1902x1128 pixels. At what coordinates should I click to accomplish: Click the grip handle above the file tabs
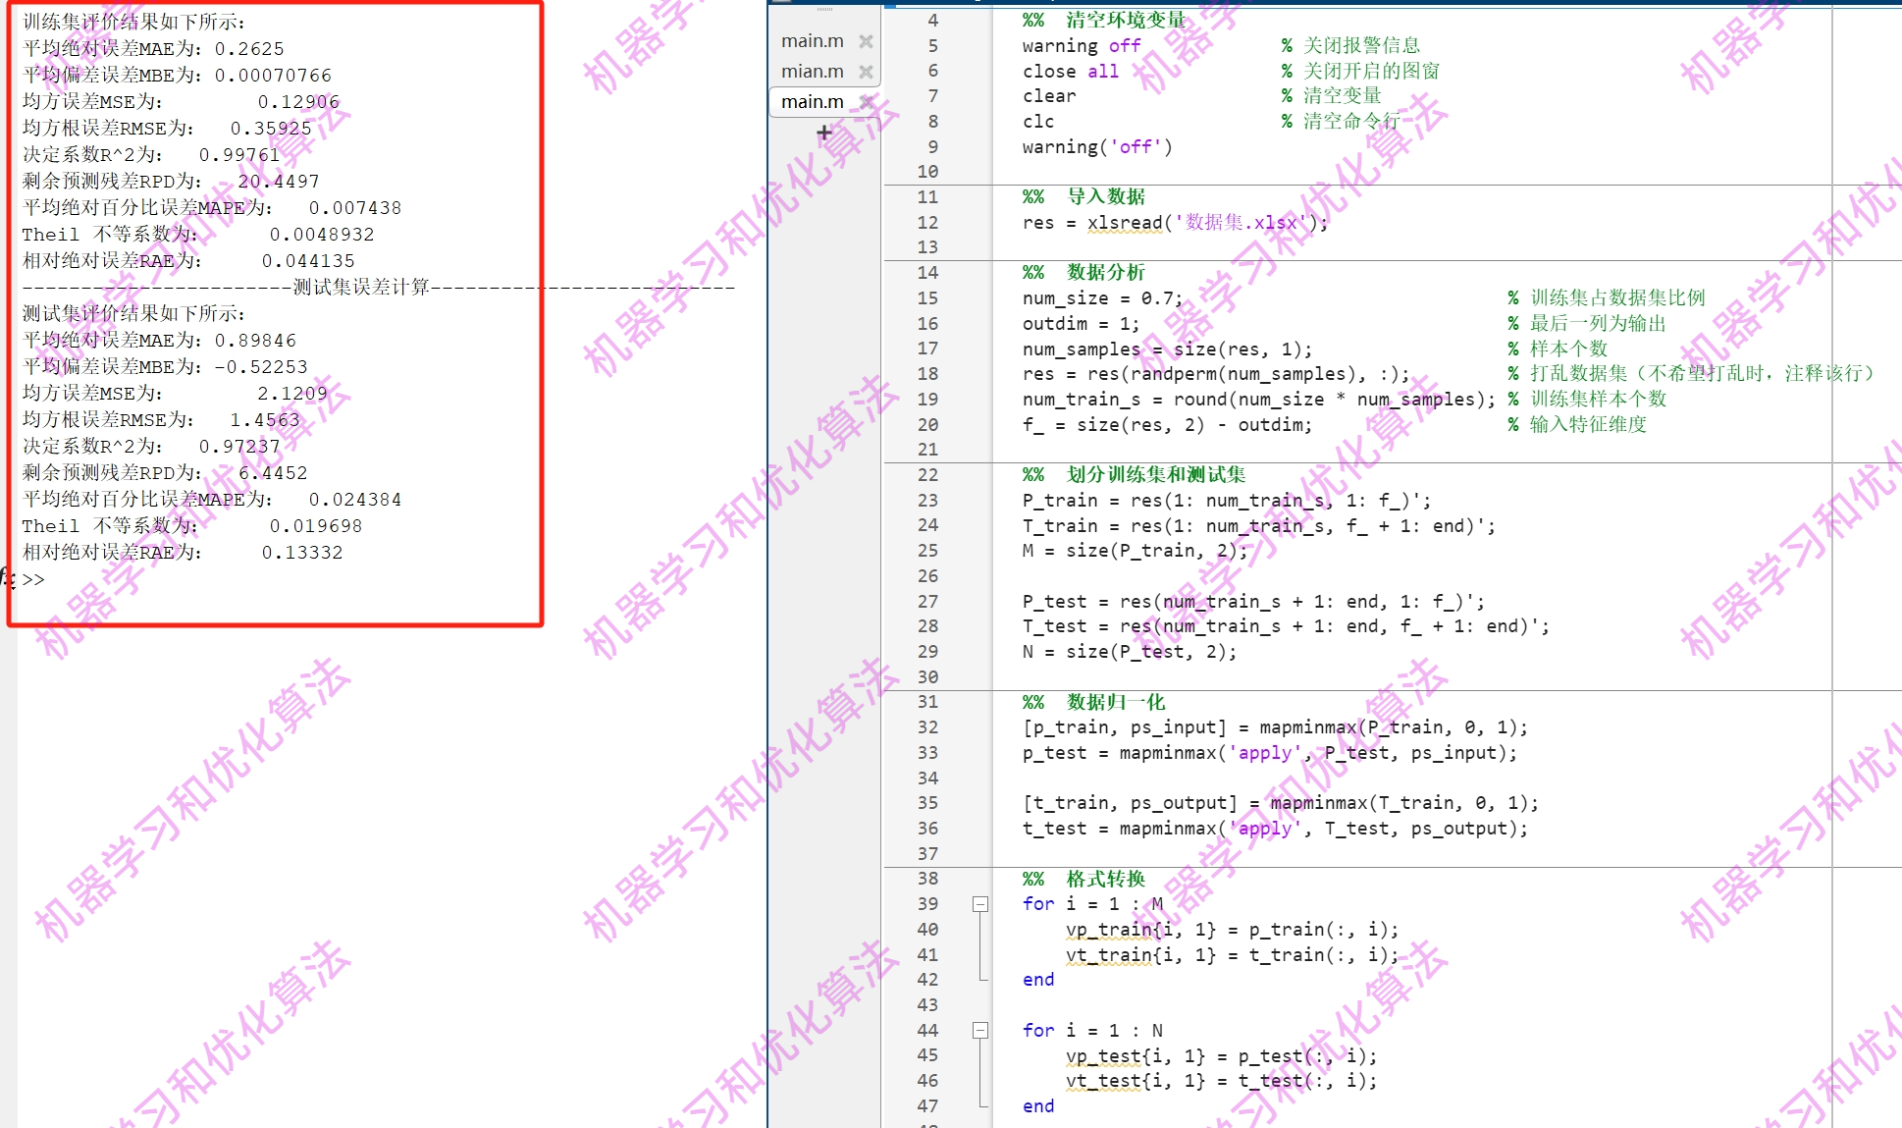(824, 9)
